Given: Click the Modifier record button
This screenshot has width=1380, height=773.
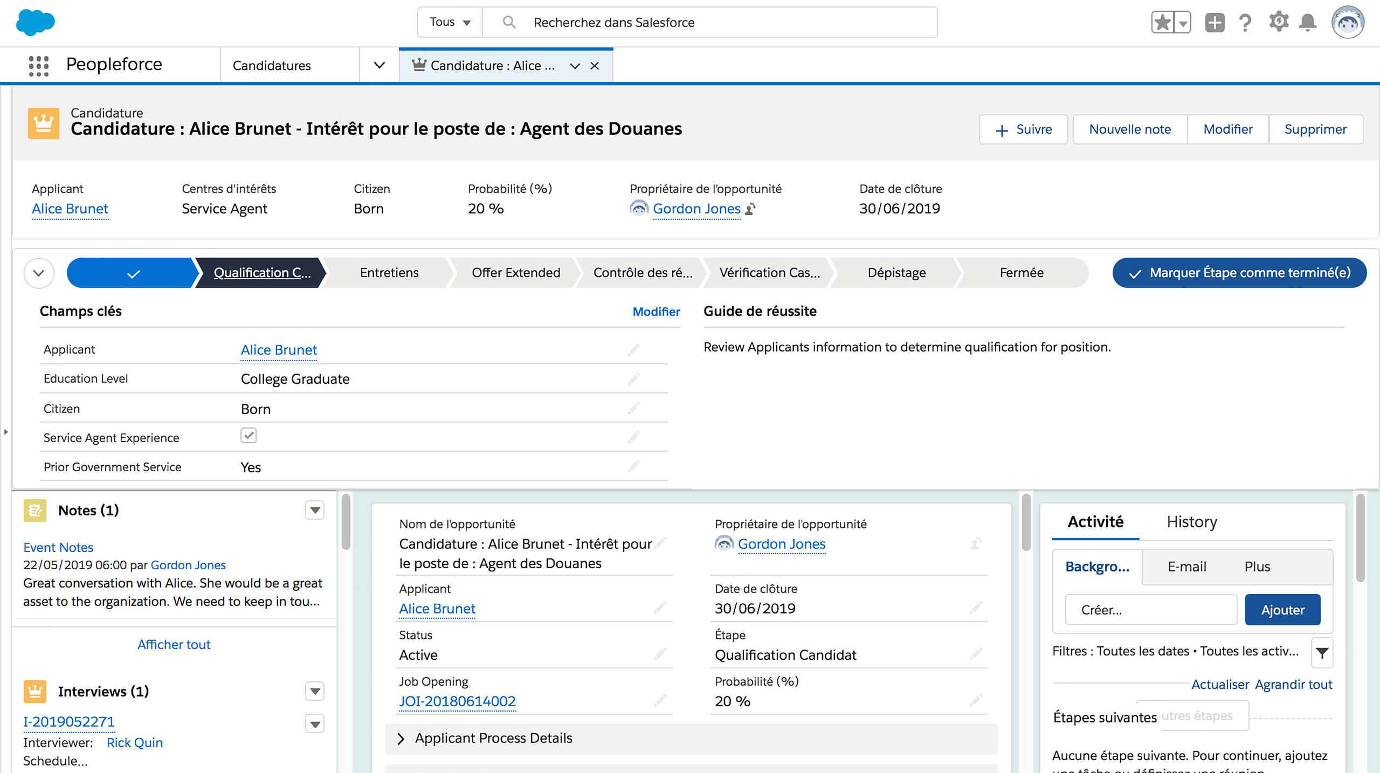Looking at the screenshot, I should coord(1227,129).
